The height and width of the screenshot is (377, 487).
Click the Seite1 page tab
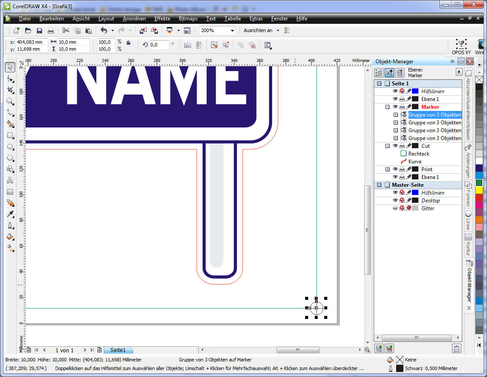pyautogui.click(x=118, y=350)
